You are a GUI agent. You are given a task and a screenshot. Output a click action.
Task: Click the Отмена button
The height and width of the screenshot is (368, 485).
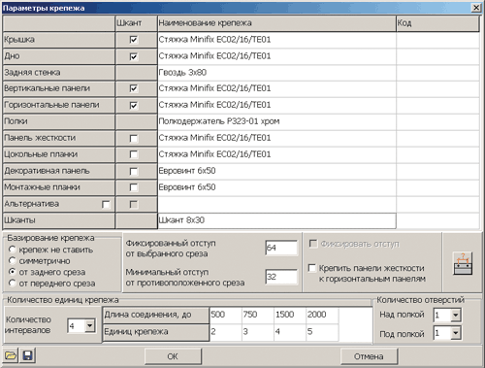[369, 356]
